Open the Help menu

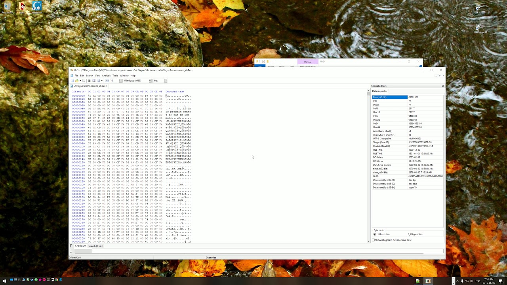(x=133, y=76)
